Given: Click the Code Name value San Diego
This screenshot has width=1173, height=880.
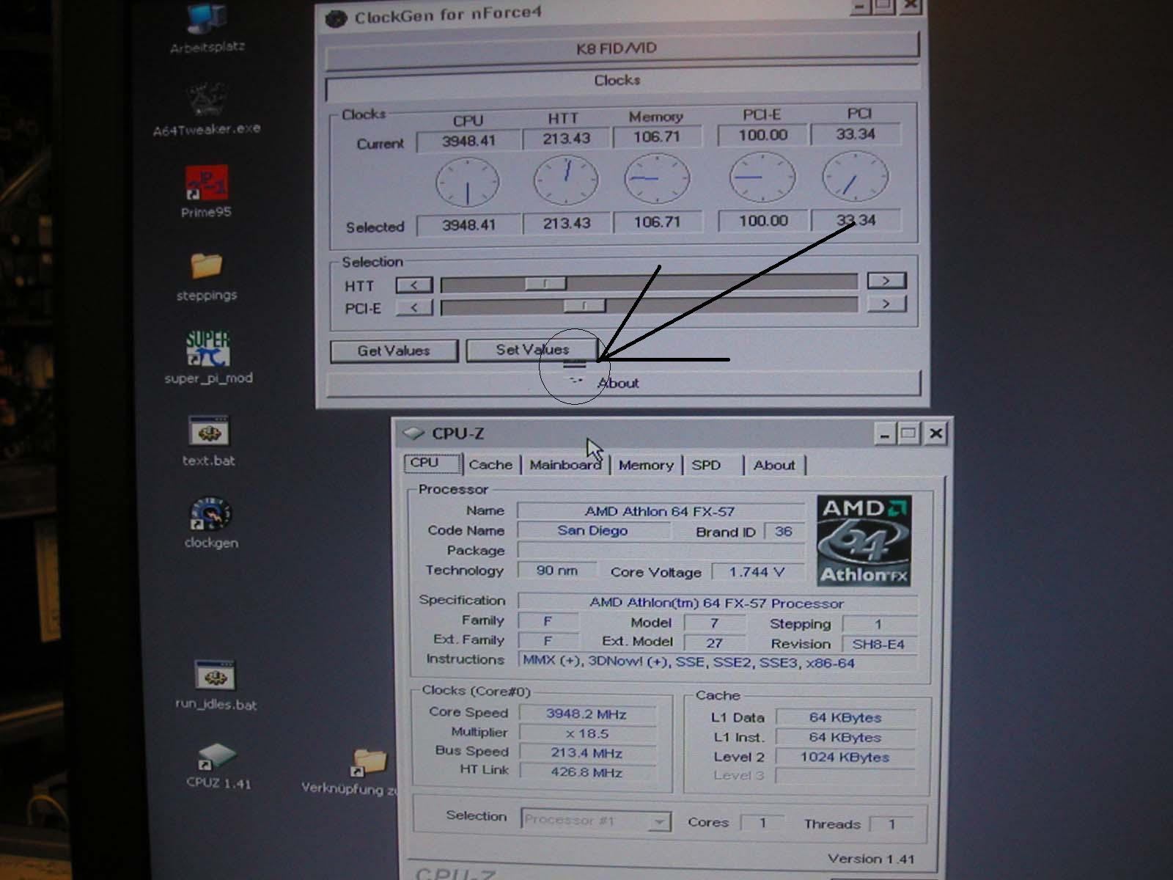Looking at the screenshot, I should click(592, 530).
